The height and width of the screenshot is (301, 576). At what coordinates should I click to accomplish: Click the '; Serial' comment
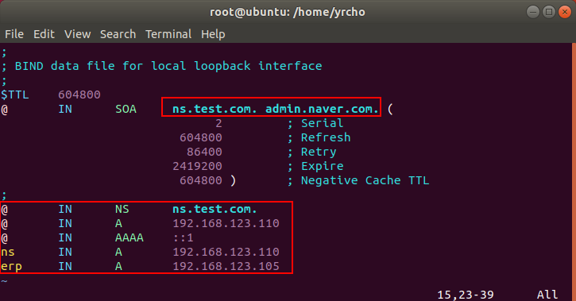315,123
